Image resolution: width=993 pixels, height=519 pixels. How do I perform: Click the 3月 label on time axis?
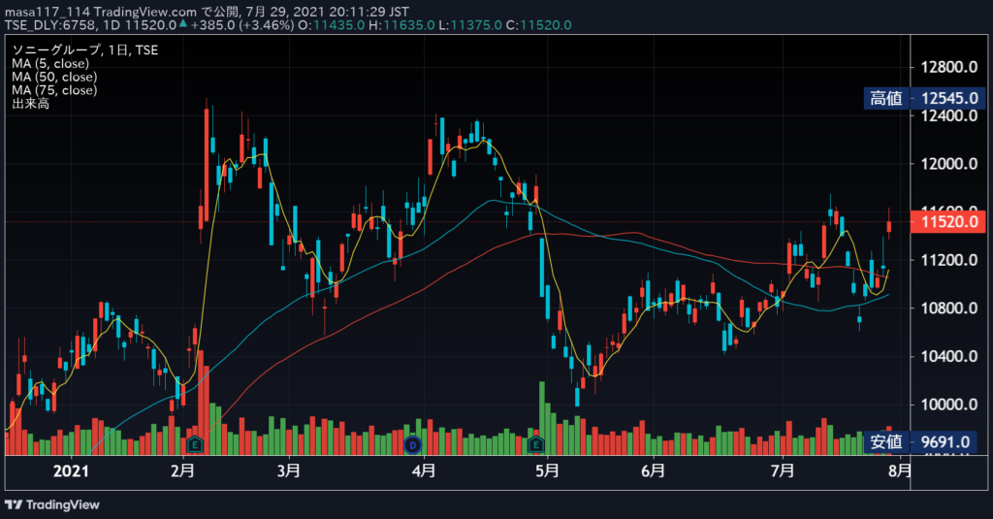pos(289,470)
